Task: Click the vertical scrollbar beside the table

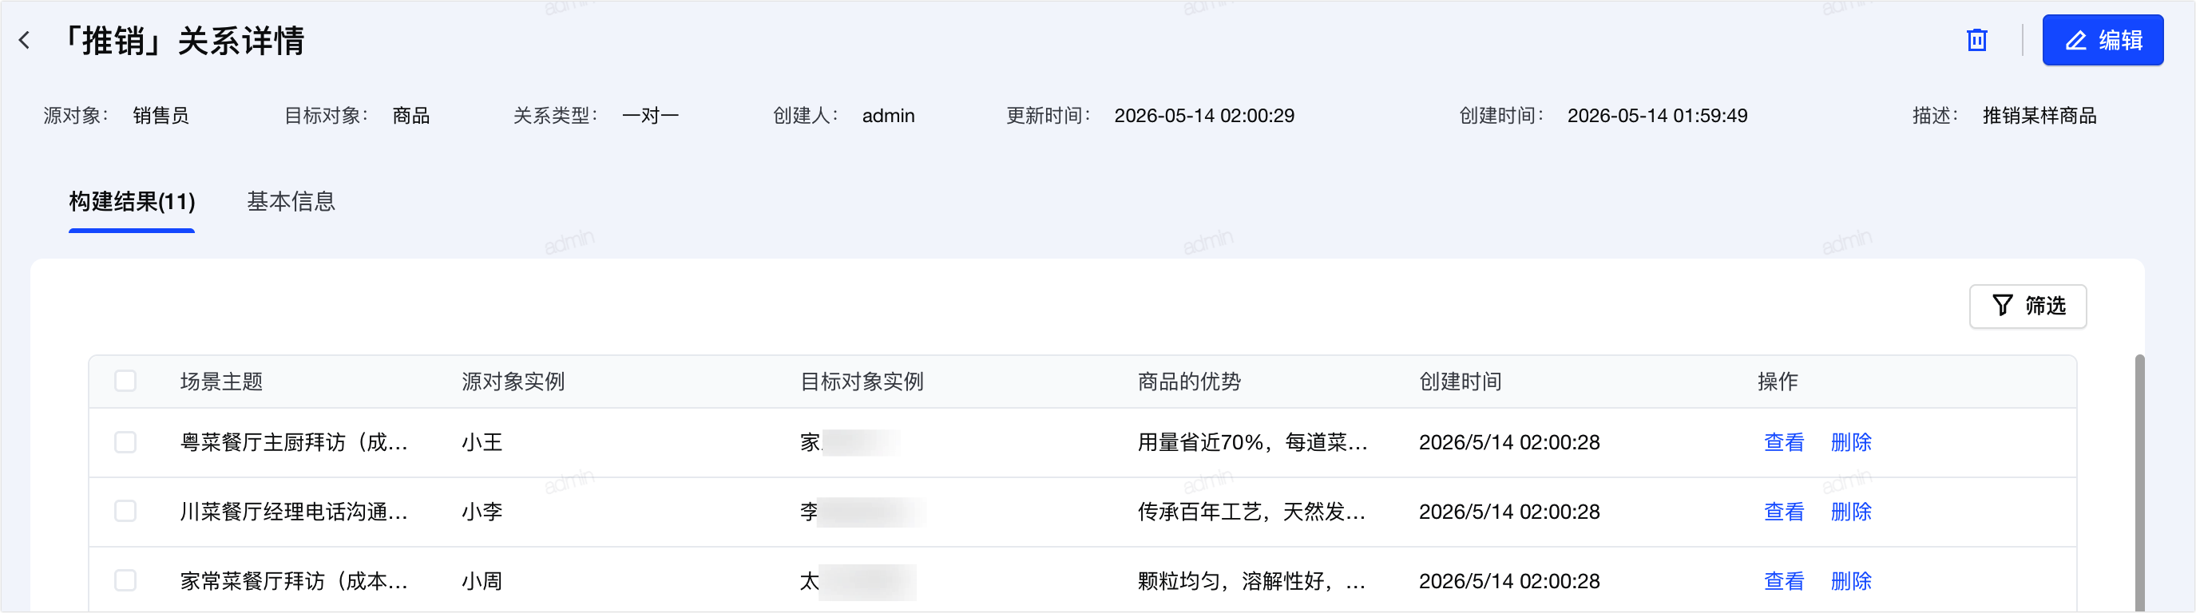Action: tap(2139, 484)
